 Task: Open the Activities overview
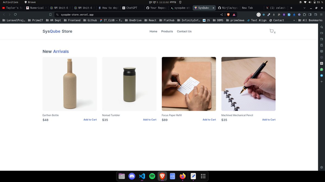(11, 2)
